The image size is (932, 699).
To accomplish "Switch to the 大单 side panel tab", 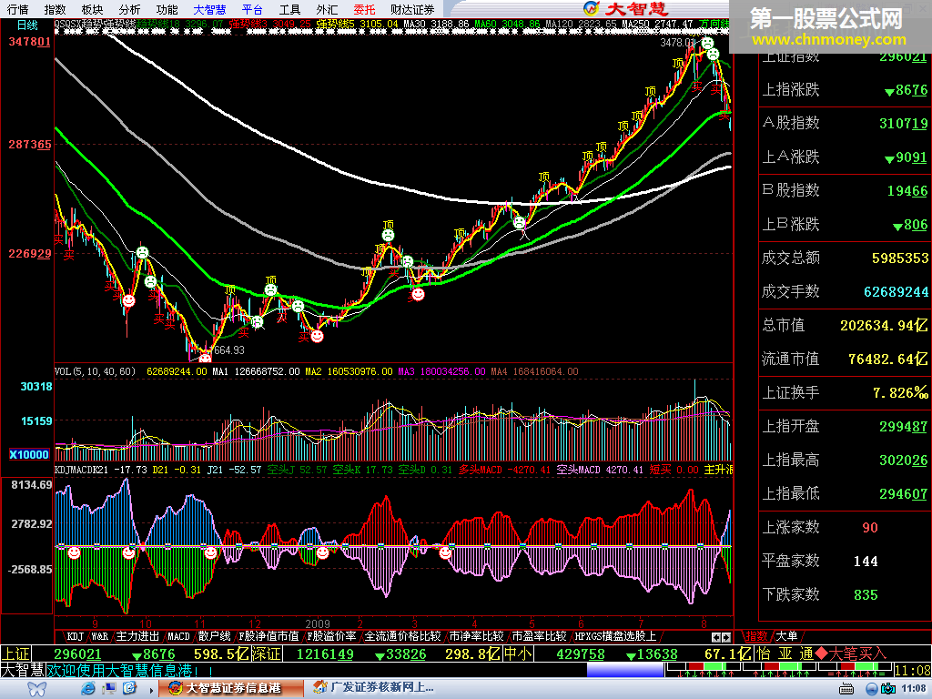I will click(786, 636).
